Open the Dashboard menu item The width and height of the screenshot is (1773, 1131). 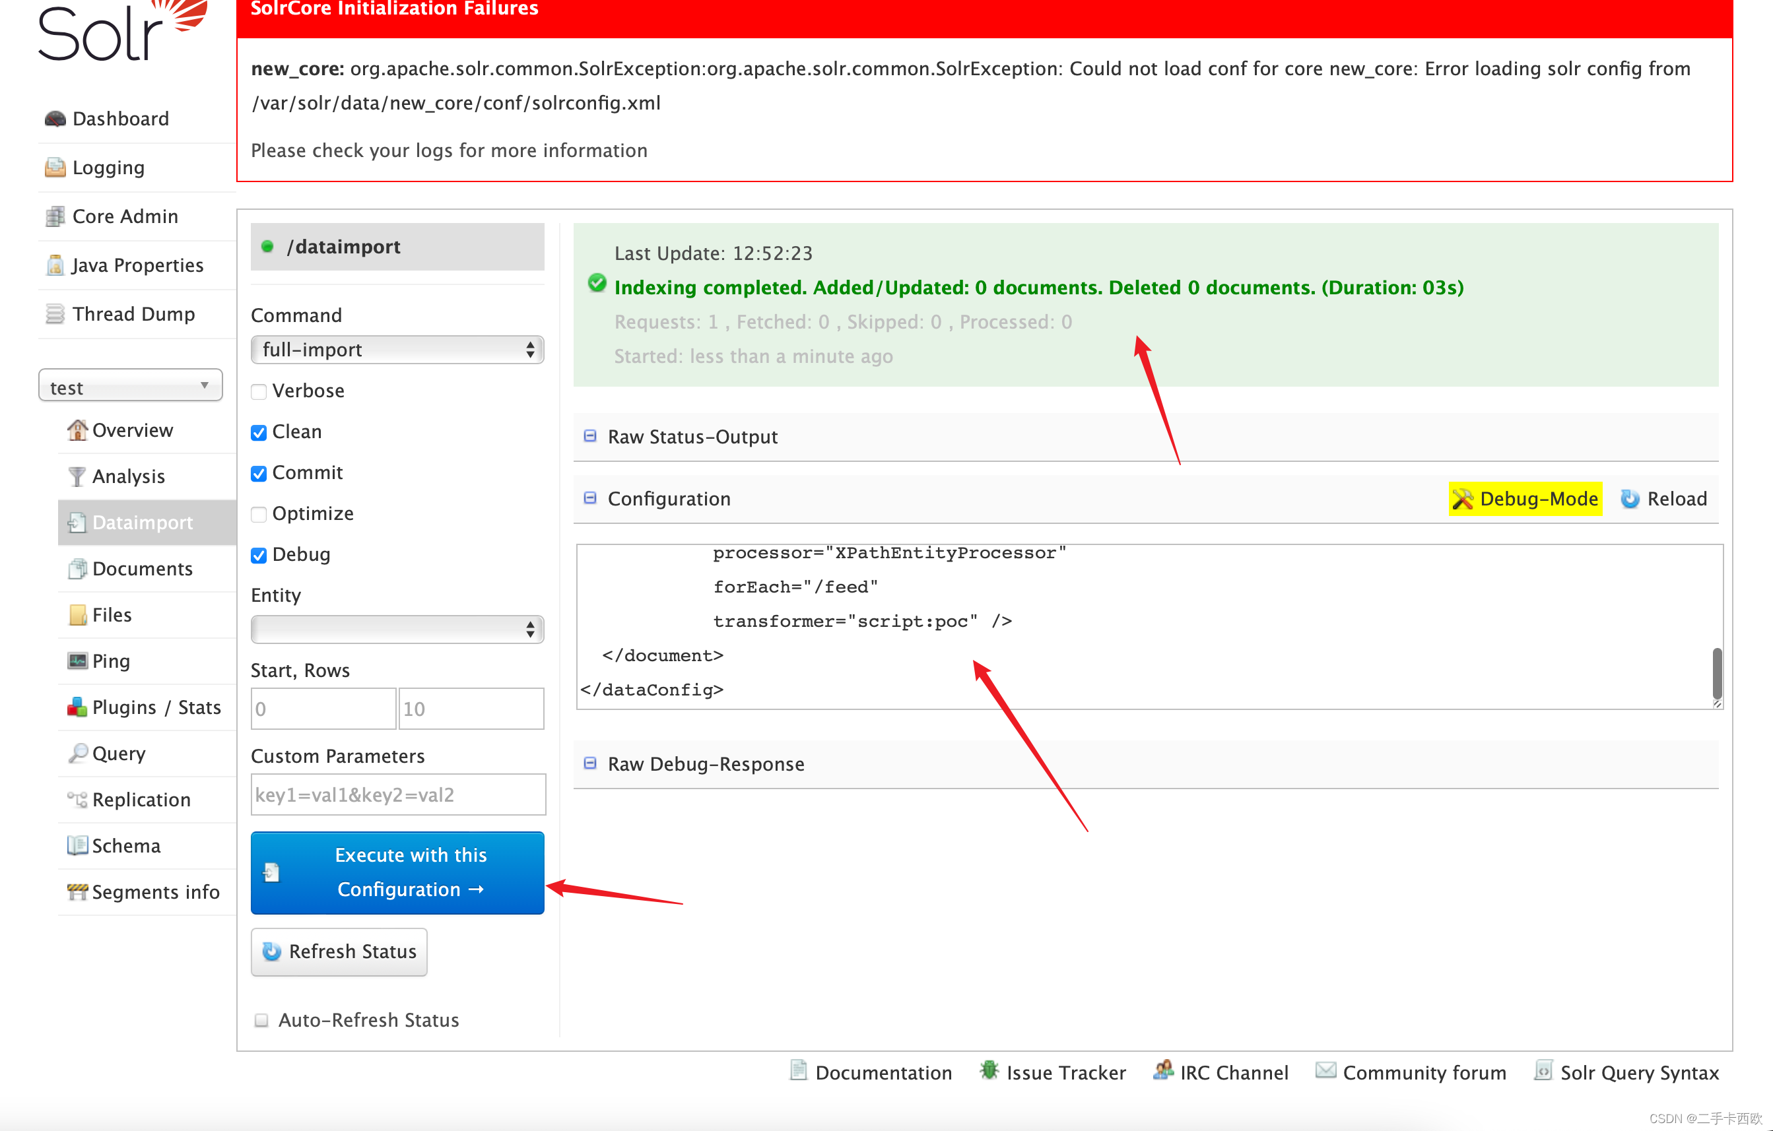click(x=137, y=119)
